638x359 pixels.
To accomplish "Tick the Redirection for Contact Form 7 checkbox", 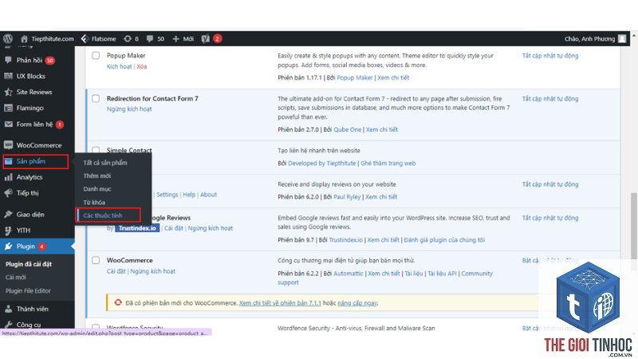I will [96, 98].
